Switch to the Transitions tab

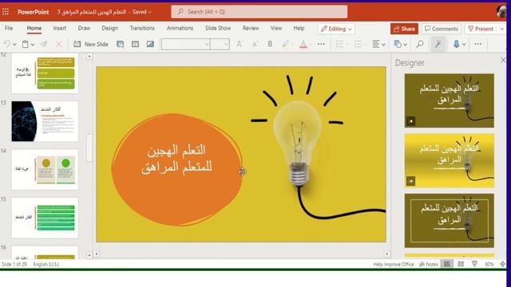tap(142, 29)
